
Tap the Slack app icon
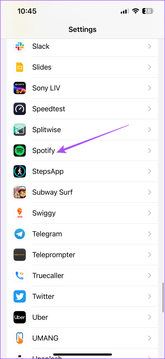click(20, 46)
